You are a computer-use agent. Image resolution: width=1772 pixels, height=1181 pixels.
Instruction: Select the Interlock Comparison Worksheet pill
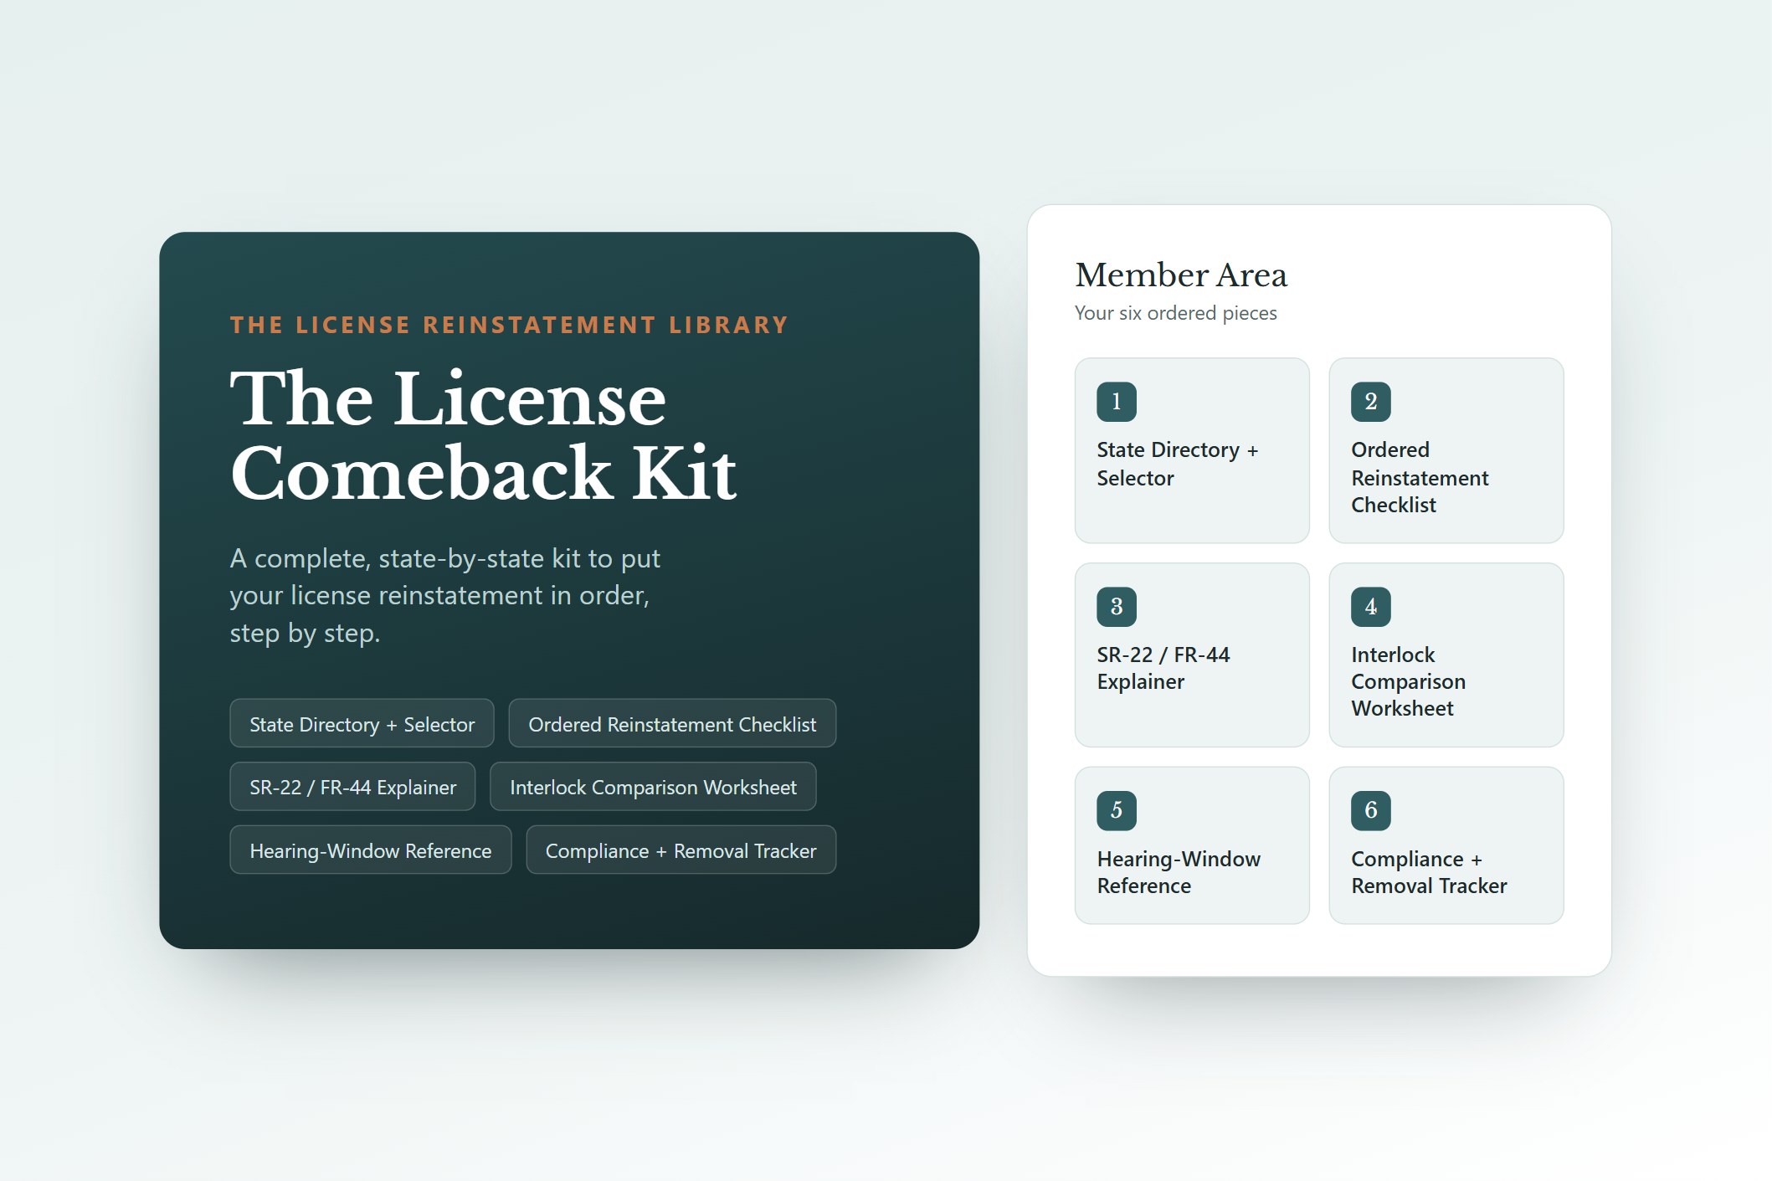pyautogui.click(x=653, y=787)
